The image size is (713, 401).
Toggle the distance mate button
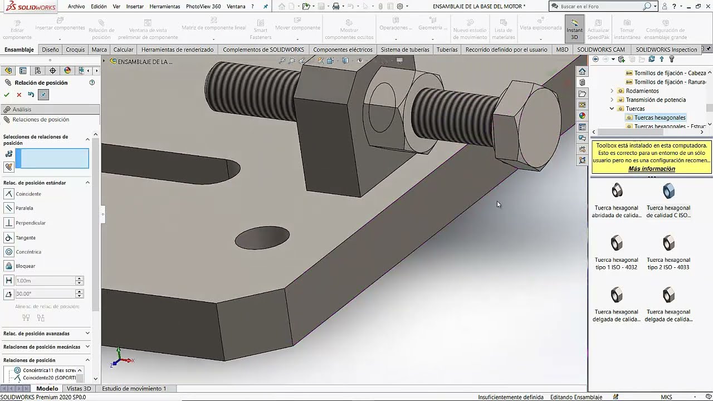8,281
